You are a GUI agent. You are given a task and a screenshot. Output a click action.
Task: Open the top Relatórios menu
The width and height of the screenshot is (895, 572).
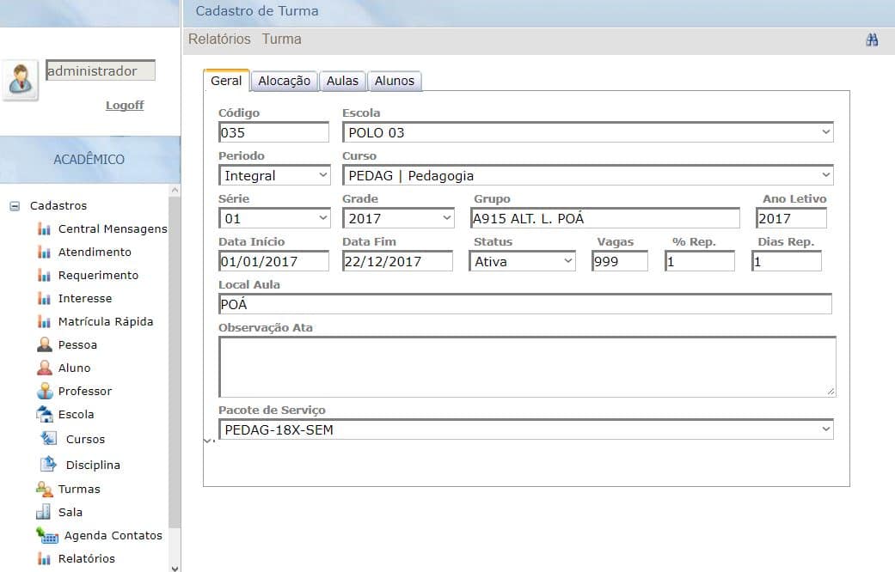pos(220,39)
